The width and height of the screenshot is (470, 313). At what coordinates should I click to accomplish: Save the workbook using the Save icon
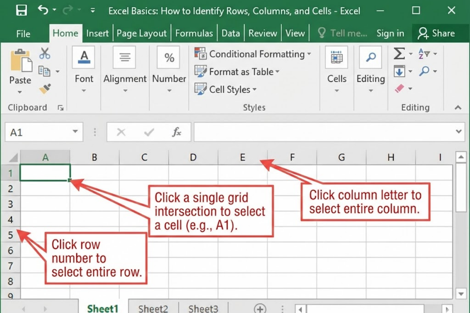click(x=21, y=10)
